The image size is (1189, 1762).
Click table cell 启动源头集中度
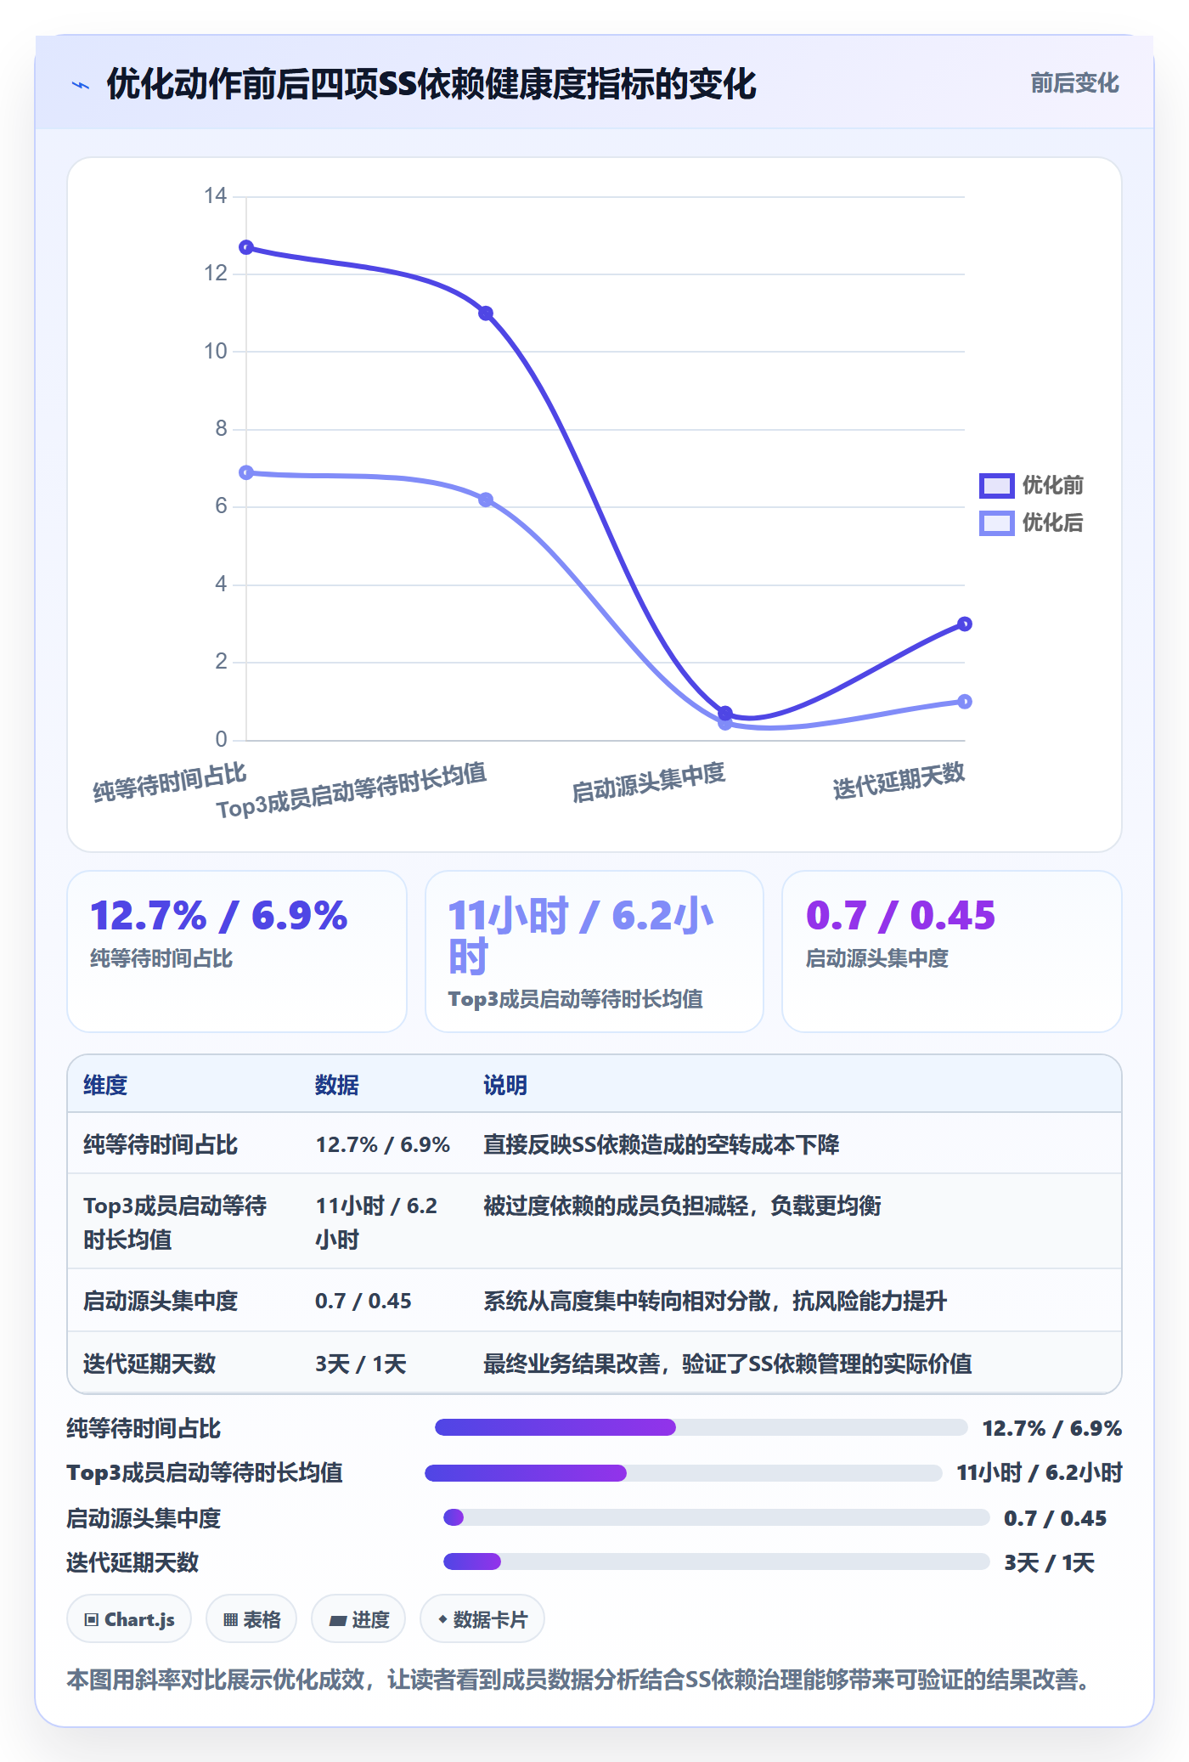[161, 1301]
